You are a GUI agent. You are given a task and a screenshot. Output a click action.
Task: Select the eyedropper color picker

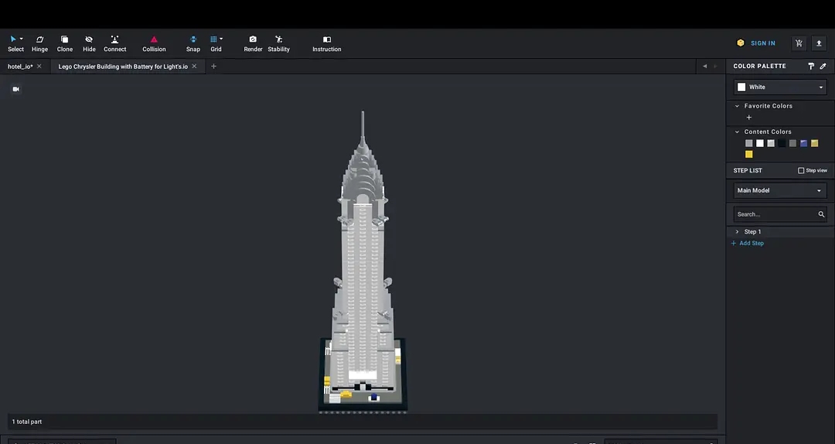click(x=823, y=66)
